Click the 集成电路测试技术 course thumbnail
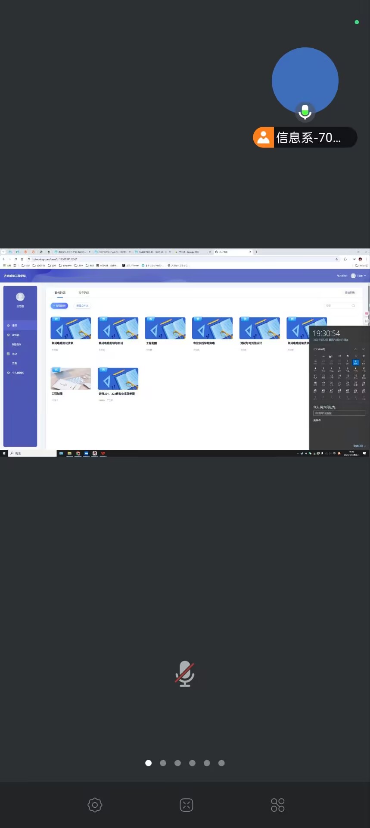 [x=71, y=328]
